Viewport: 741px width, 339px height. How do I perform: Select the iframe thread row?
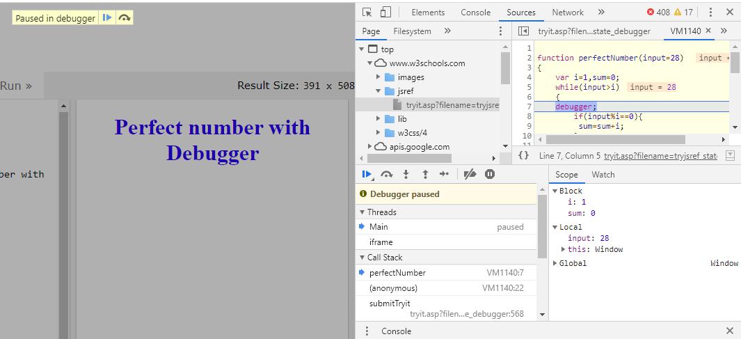coord(446,242)
